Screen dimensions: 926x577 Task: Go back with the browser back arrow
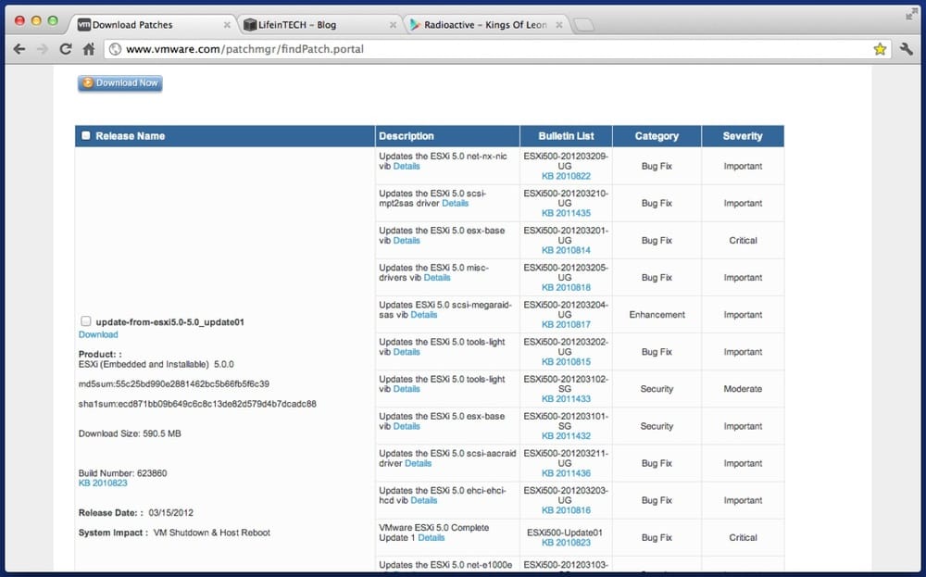point(19,49)
